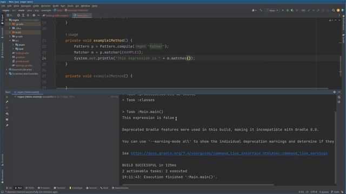This screenshot has height=194, width=346.
Task: Open the user account dropdown icon
Action: point(254,10)
